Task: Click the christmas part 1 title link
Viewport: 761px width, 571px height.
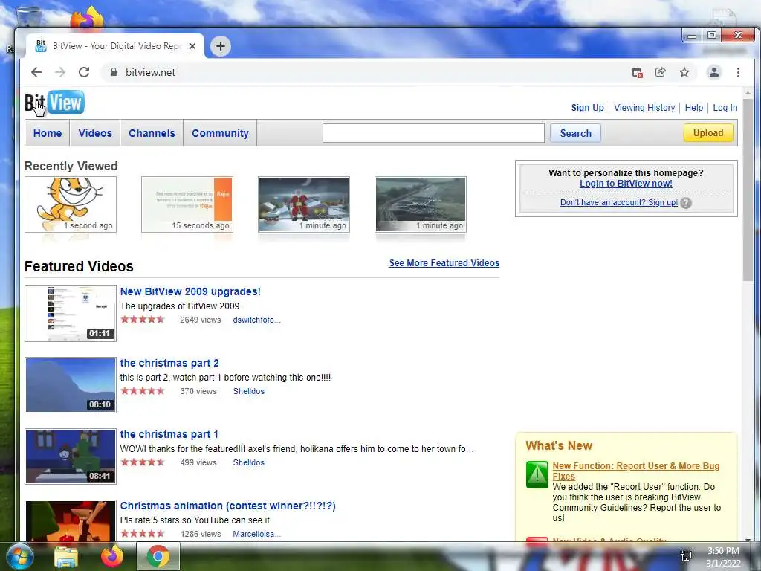Action: 169,434
